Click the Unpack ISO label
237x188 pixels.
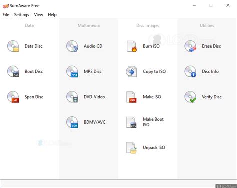point(154,148)
